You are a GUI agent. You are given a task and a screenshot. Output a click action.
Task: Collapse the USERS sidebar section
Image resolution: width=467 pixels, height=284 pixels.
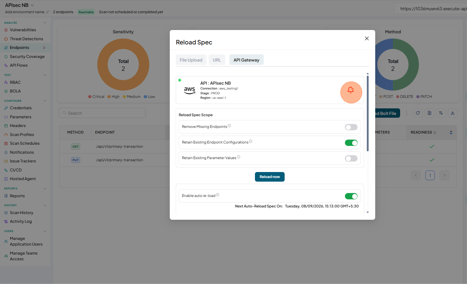pos(45,231)
